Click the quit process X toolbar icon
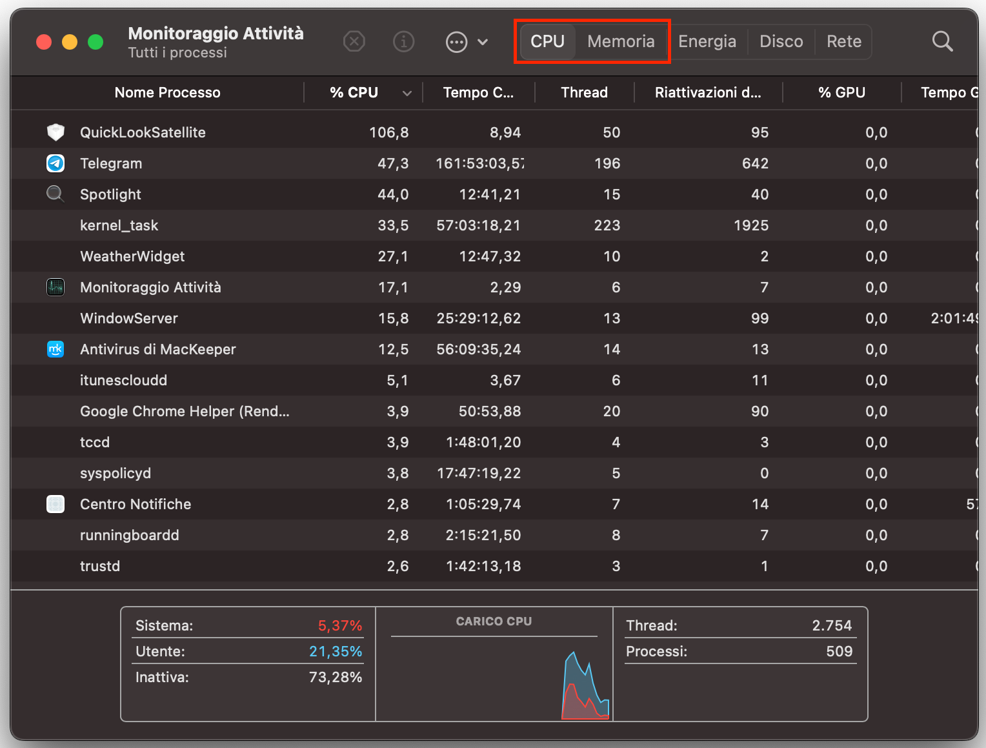The image size is (986, 748). click(354, 41)
